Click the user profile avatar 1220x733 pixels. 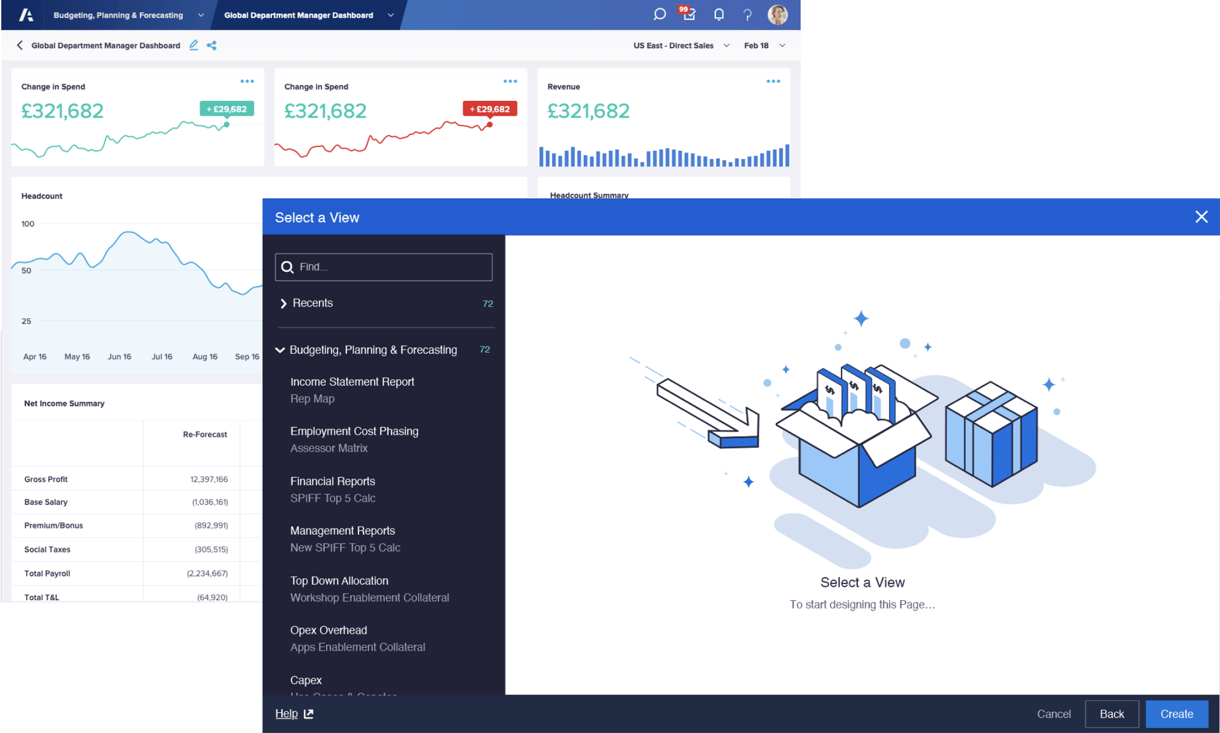pyautogui.click(x=777, y=15)
